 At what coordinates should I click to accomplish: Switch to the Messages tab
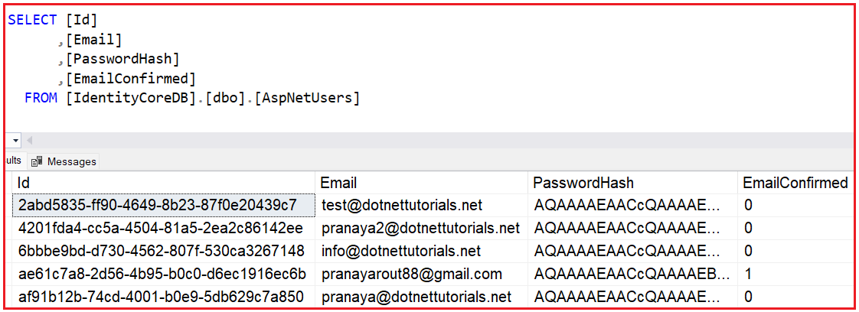[x=64, y=161]
